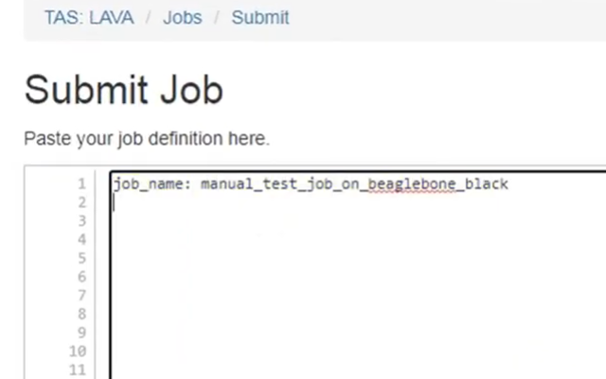Click line number 7 in the gutter

click(82, 295)
